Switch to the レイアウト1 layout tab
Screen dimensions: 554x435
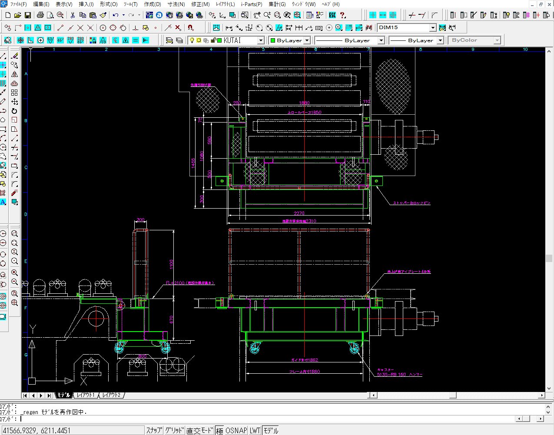tap(86, 395)
